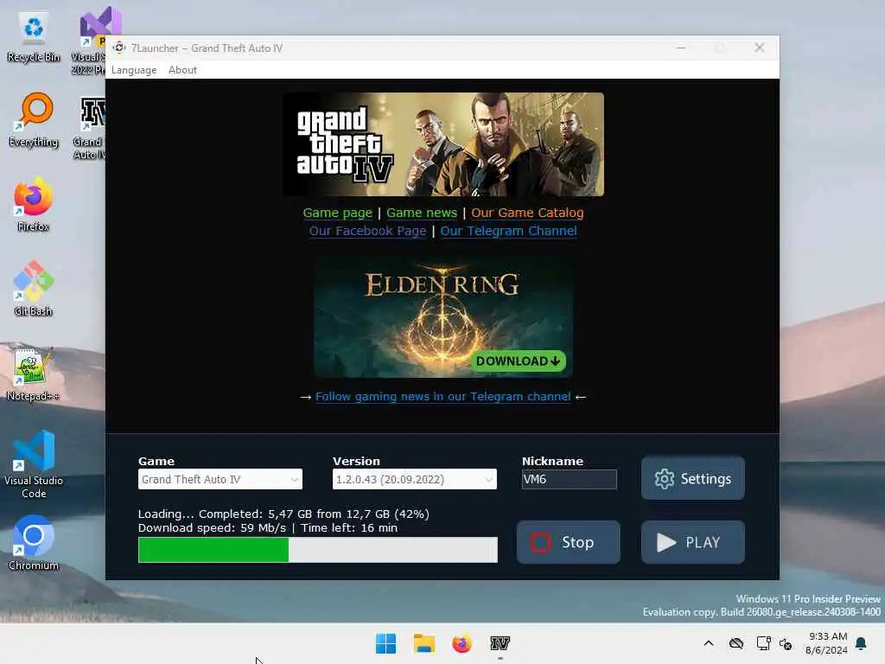The width and height of the screenshot is (885, 664).
Task: Follow gaming news in Telegram channel link
Action: point(443,397)
